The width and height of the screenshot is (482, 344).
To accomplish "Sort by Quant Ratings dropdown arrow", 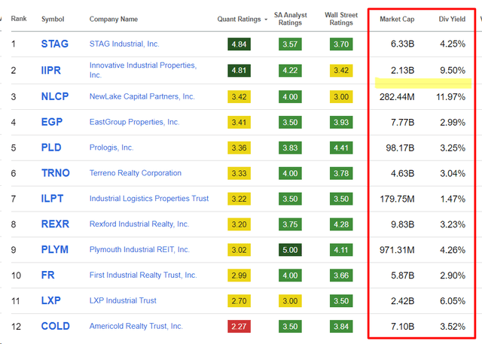I will (266, 20).
